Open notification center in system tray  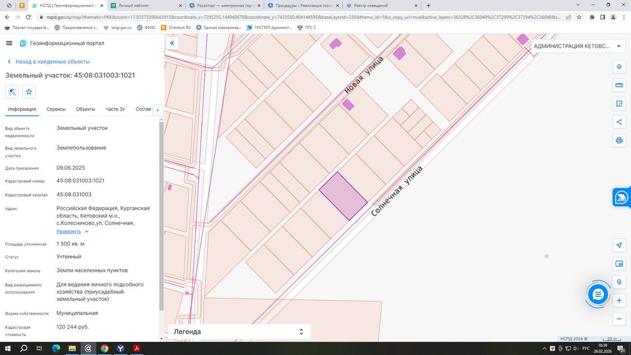pyautogui.click(x=622, y=349)
